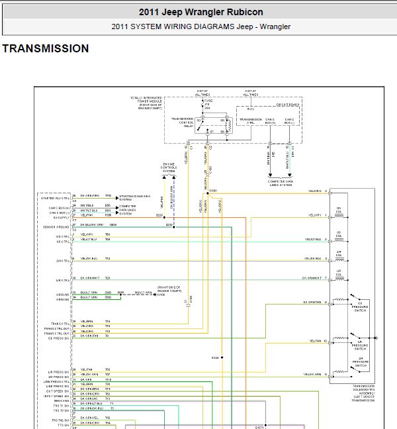Click the "TRANS CTRL" pin label
397x429 pixels.
[x=60, y=324]
